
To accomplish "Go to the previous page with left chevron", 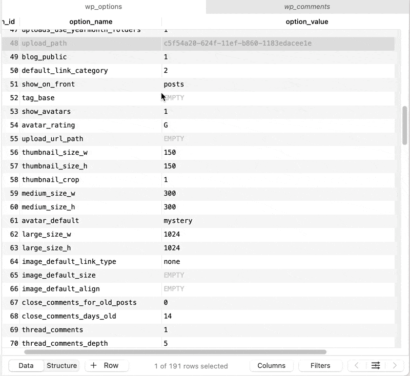I will coord(356,365).
